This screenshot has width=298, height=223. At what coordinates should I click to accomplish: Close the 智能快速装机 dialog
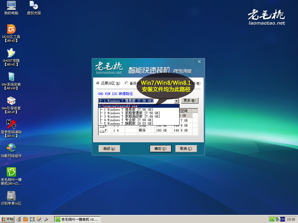point(199,62)
